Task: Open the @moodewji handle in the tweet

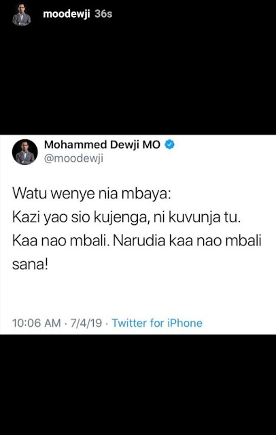Action: click(x=73, y=159)
